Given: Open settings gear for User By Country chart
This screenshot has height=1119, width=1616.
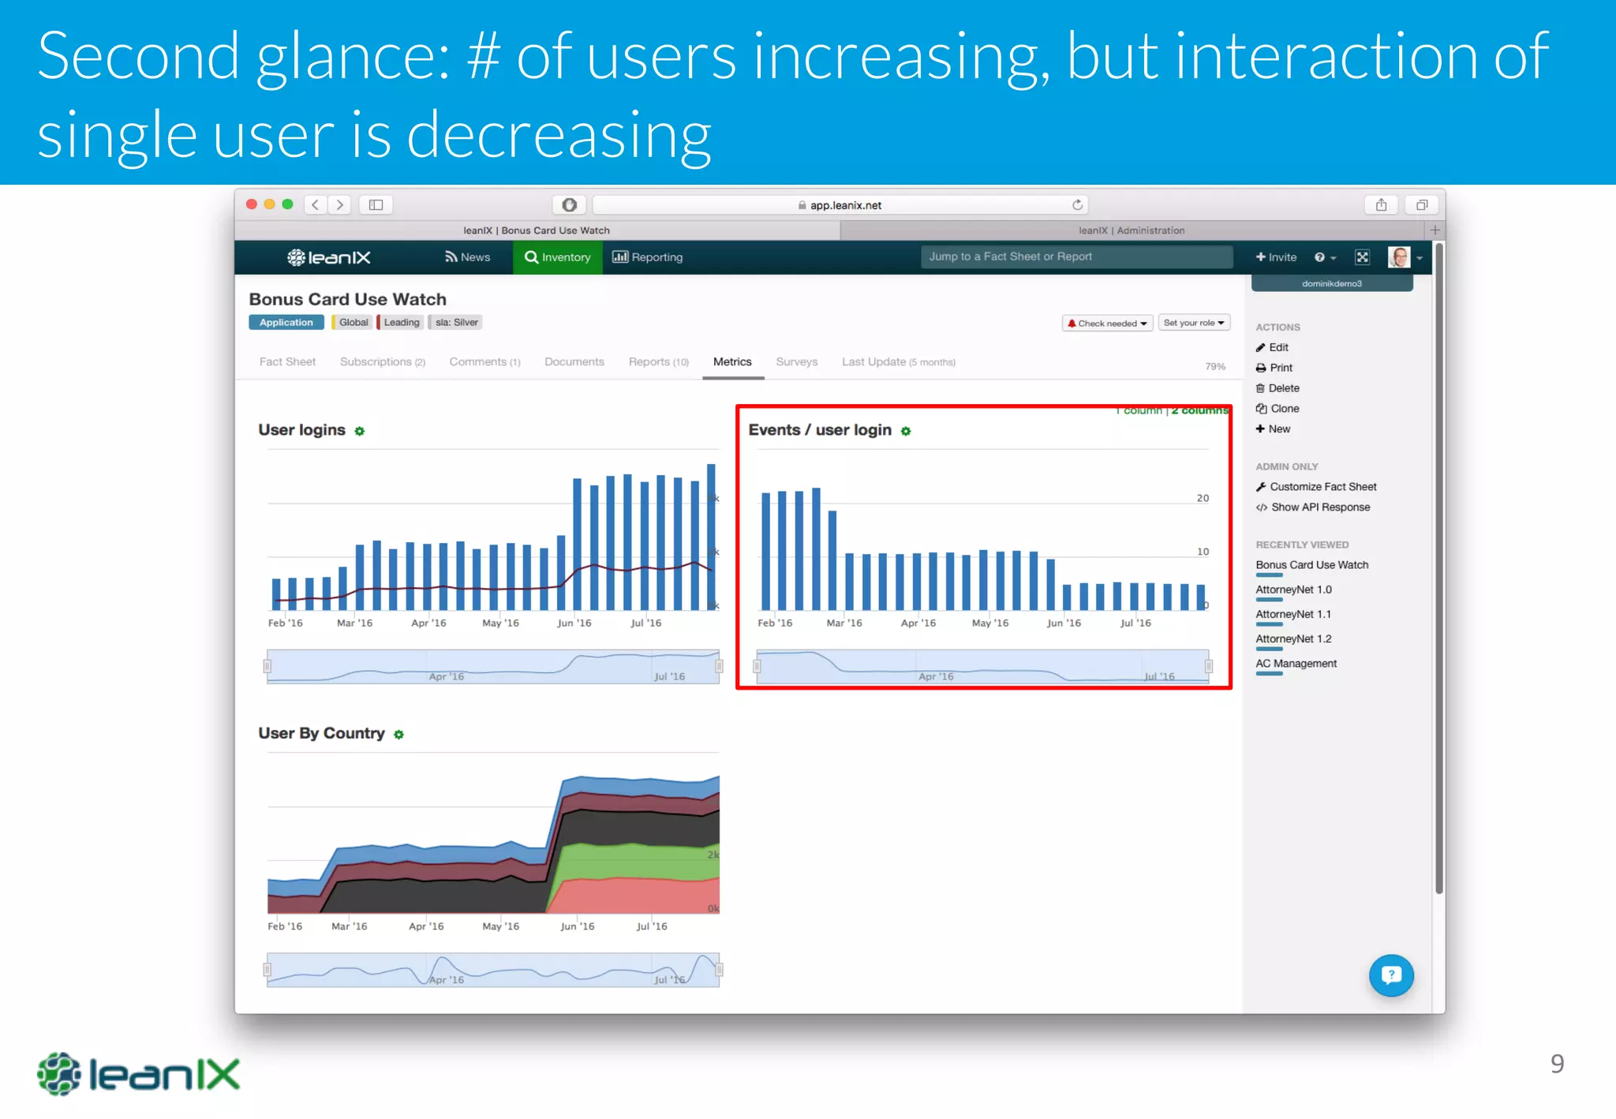Looking at the screenshot, I should (398, 734).
